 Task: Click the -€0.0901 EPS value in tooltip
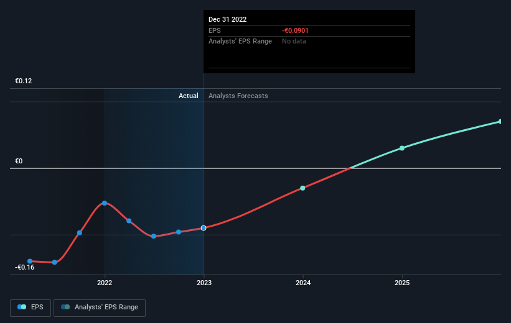295,30
